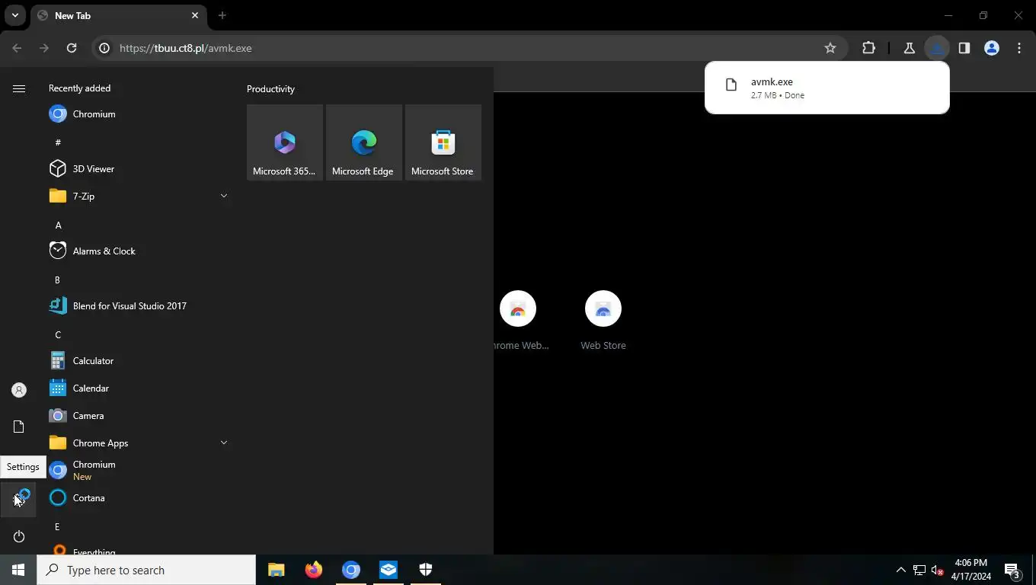Select the Productivity group heading

tap(270, 89)
